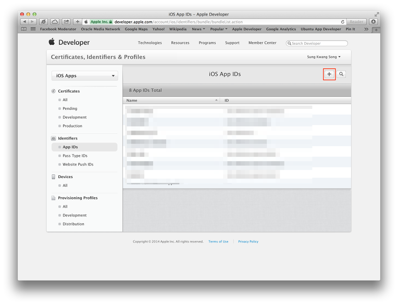The height and width of the screenshot is (305, 398).
Task: Click the developer.apple.com address bar
Action: click(x=215, y=22)
